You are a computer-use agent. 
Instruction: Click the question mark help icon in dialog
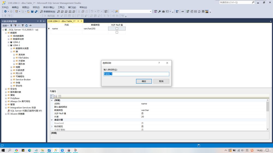coord(159,63)
